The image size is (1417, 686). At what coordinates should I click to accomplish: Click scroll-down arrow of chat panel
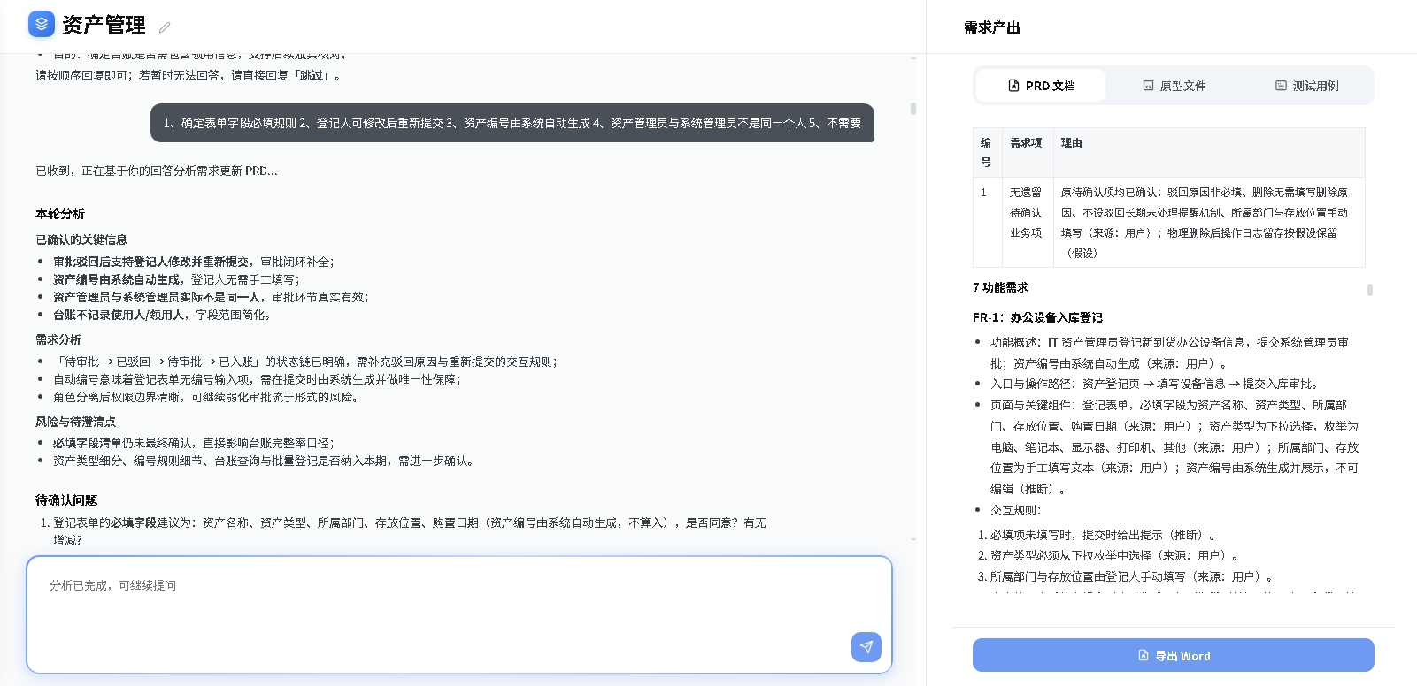pos(913,539)
